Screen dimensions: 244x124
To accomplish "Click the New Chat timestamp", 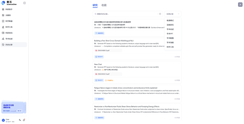I will click(x=177, y=80).
